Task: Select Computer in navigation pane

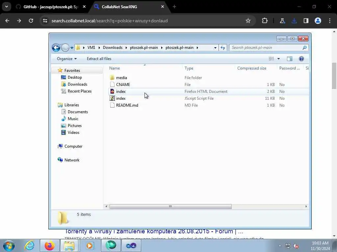Action: [73, 146]
